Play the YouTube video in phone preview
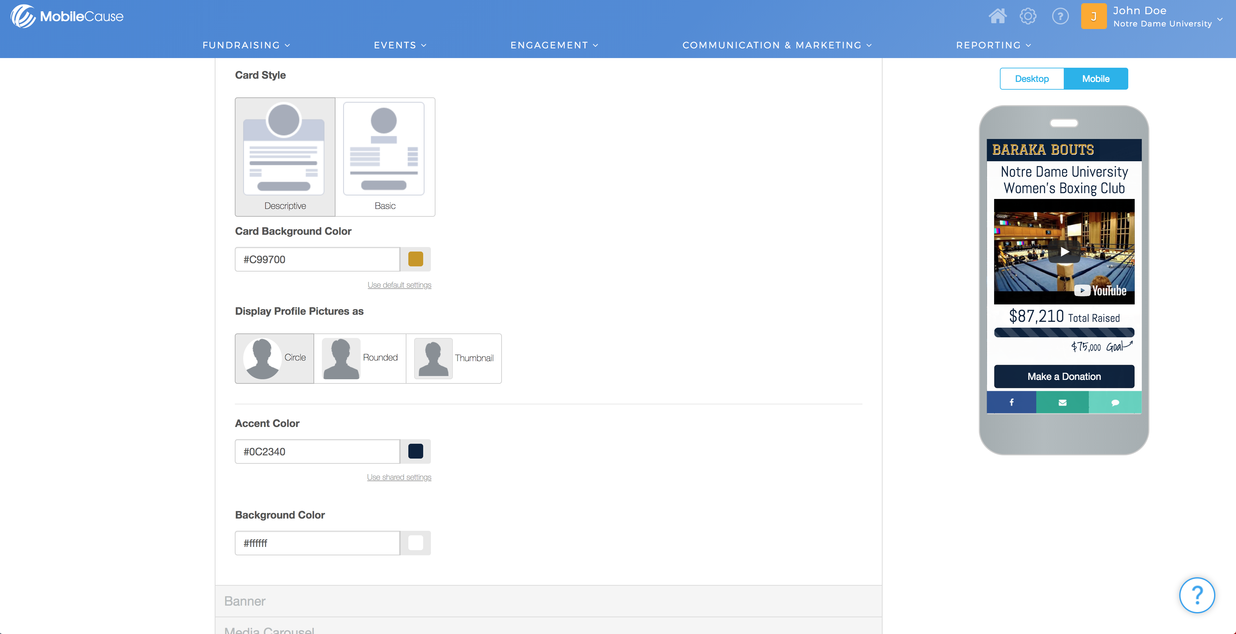This screenshot has height=634, width=1236. [1064, 252]
